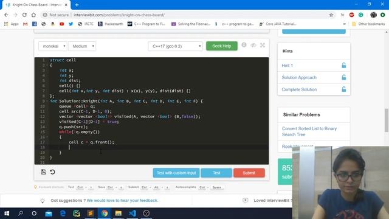The image size is (389, 219).
Task: Collapse the code fold on line 9
Action: coord(47,101)
